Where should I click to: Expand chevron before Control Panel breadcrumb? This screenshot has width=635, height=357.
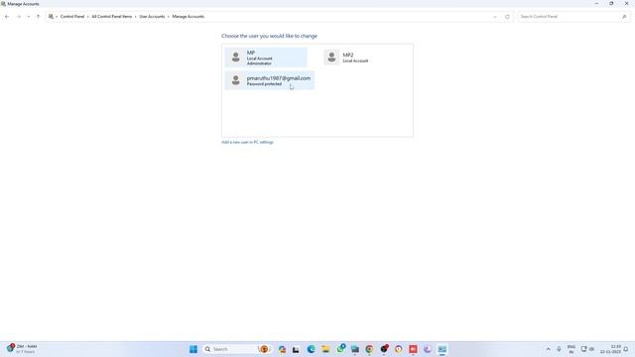pyautogui.click(x=57, y=17)
